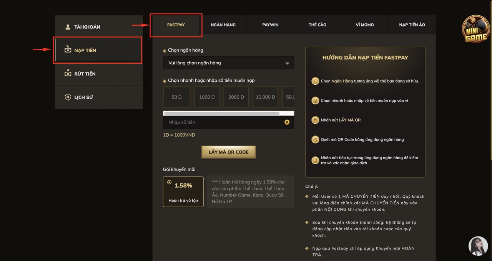
Task: Open the bank selection dropdown
Action: tap(228, 63)
